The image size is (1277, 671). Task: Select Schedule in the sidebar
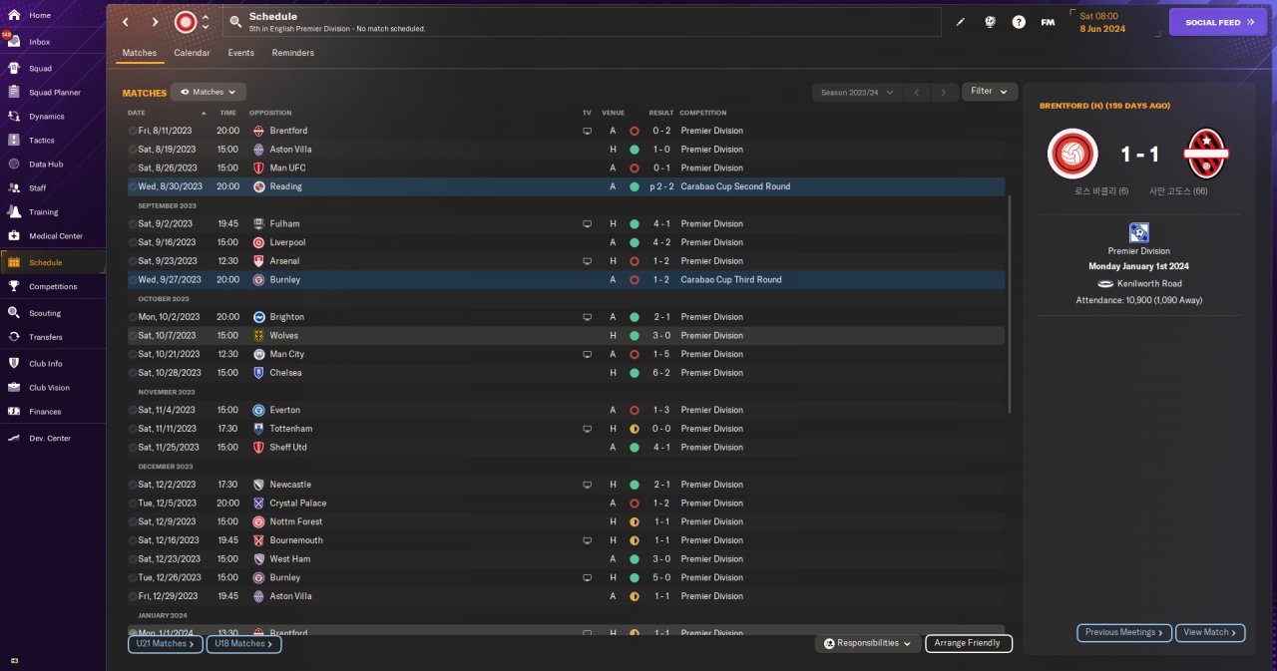[x=53, y=262]
